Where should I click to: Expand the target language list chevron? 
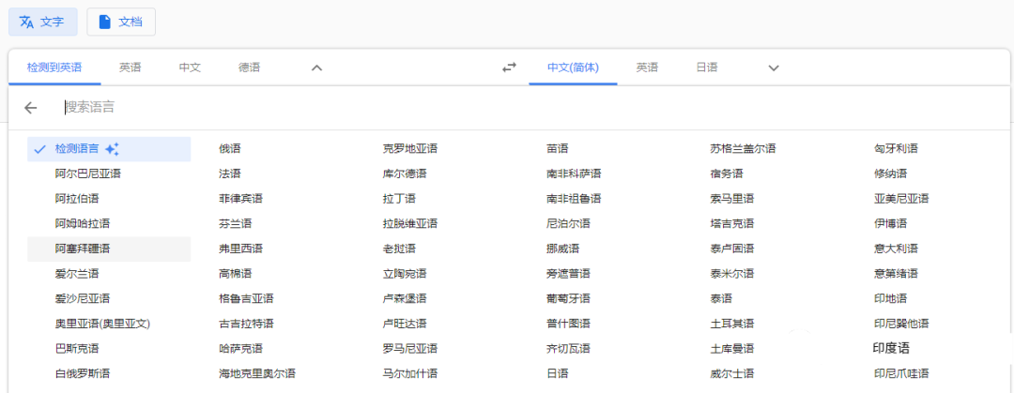pos(774,68)
